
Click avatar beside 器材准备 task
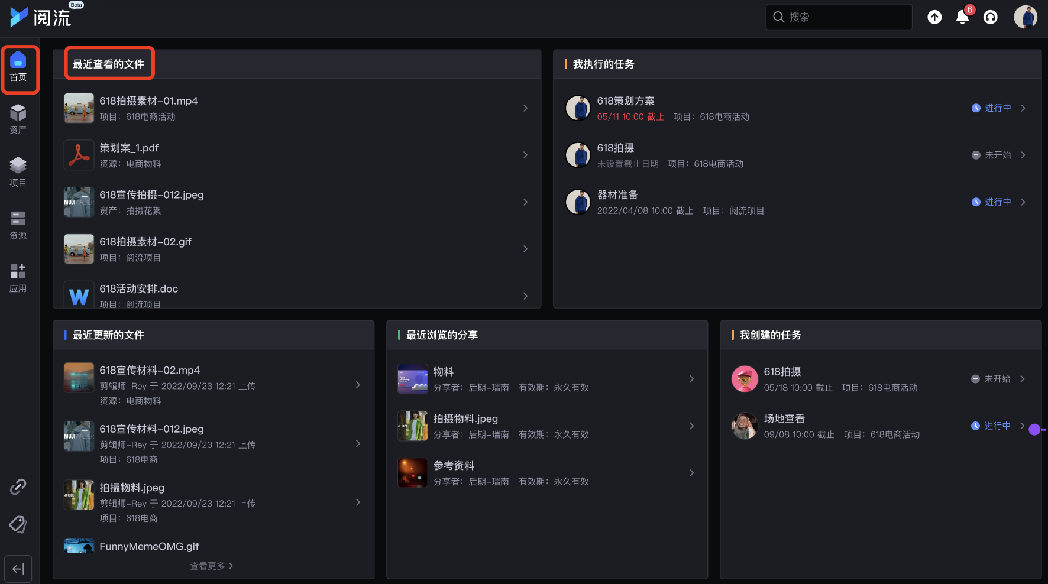pos(578,202)
